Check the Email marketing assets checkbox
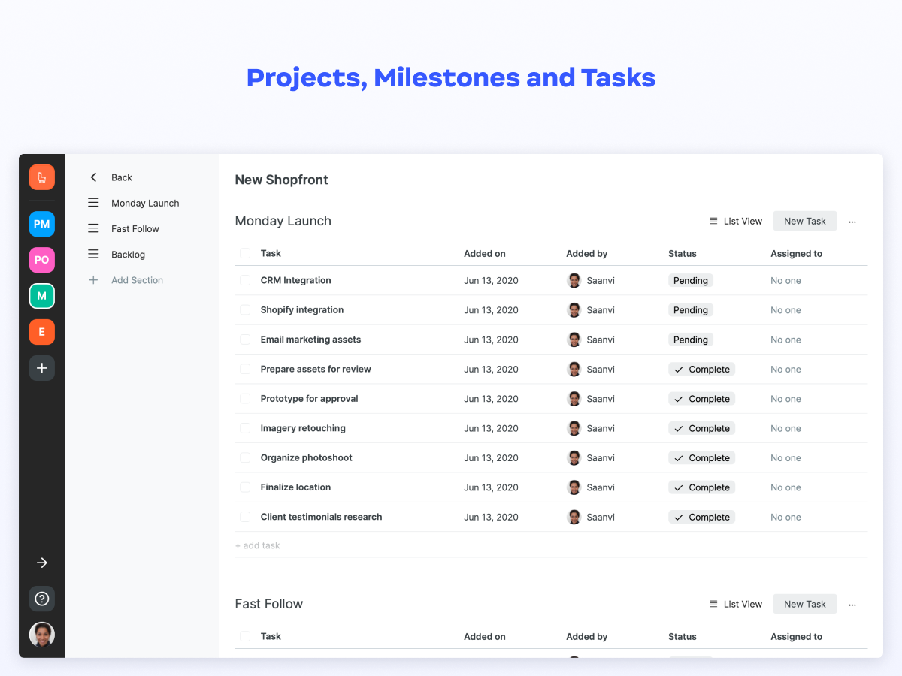 click(245, 340)
